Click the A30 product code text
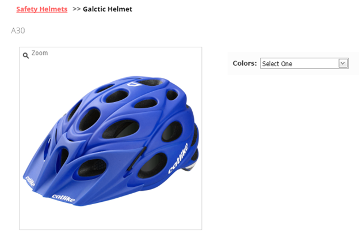Image resolution: width=359 pixels, height=241 pixels. [x=18, y=31]
